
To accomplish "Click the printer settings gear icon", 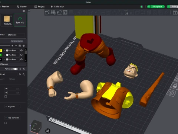I will 24,11.
